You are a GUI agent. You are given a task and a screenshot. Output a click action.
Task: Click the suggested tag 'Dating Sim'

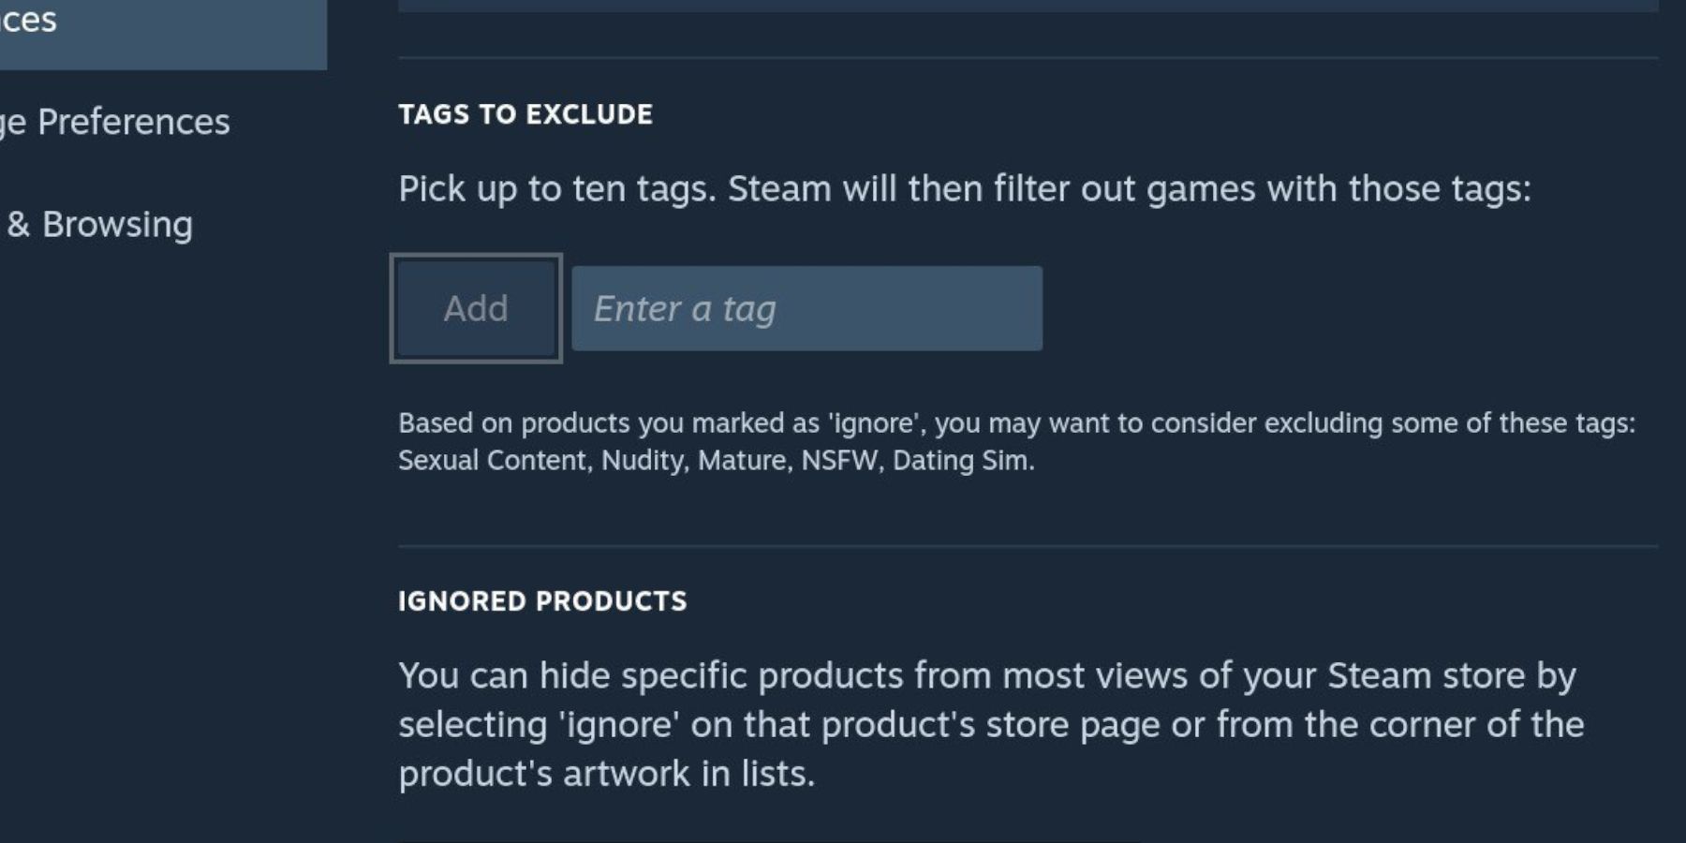(x=960, y=461)
